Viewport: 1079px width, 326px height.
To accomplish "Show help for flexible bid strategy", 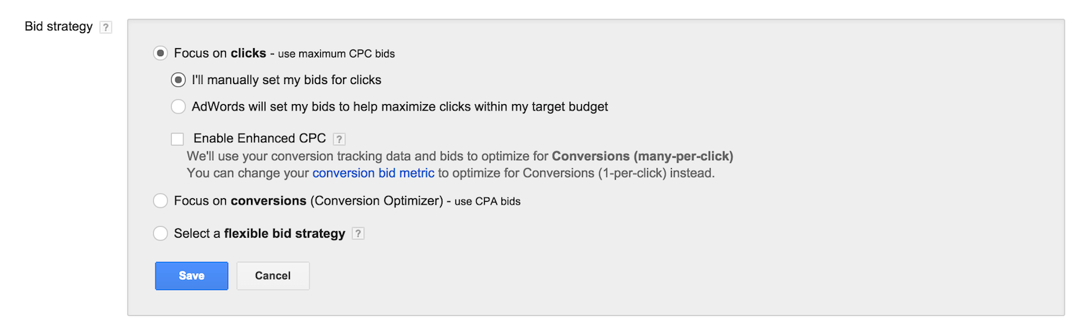I will [358, 233].
